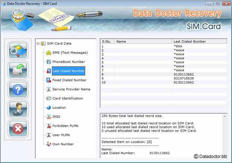The height and width of the screenshot is (163, 232).
Task: Click the Forbidden PLMN icon
Action: click(49, 126)
